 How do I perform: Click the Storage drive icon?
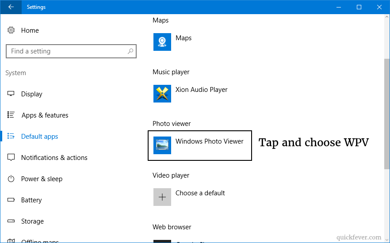click(x=11, y=221)
